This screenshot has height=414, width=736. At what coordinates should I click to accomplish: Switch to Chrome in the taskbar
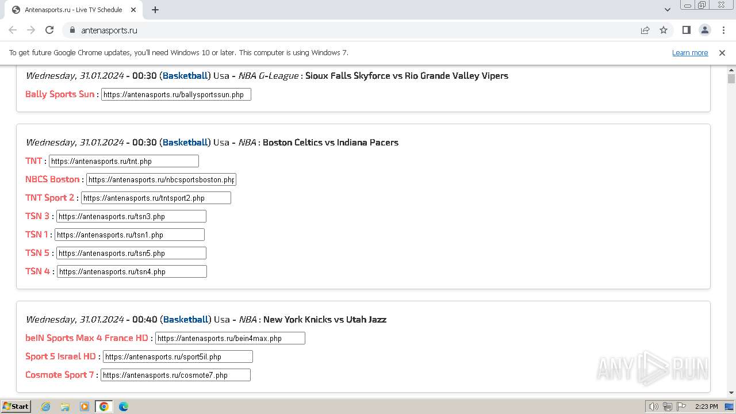(104, 407)
